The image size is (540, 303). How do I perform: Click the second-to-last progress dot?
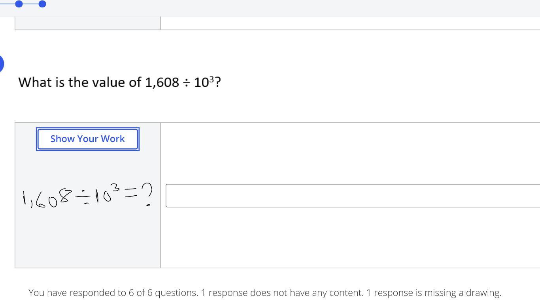pyautogui.click(x=19, y=4)
